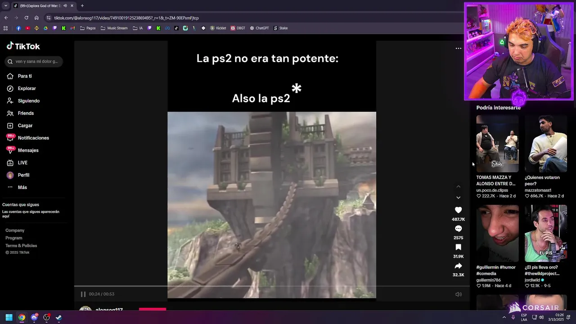
Task: Open OBS Studio from taskbar
Action: click(46, 317)
